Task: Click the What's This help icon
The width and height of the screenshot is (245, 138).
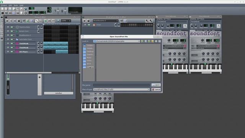Action: (26, 9)
